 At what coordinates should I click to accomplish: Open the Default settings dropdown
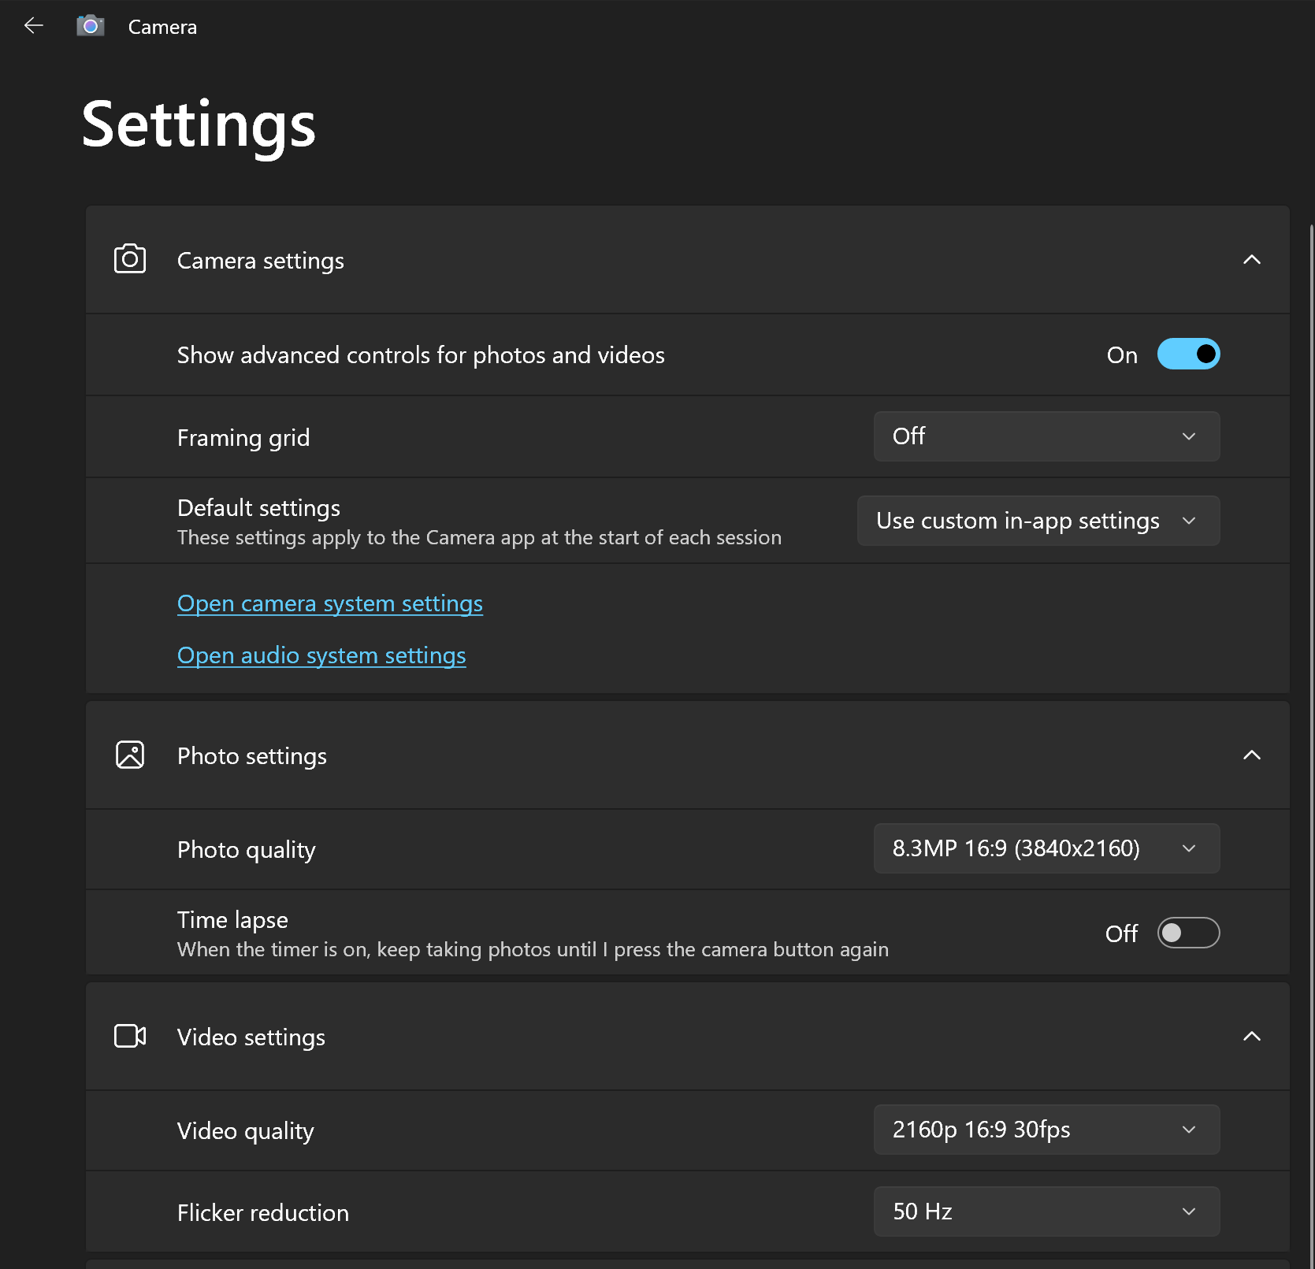click(x=1038, y=521)
